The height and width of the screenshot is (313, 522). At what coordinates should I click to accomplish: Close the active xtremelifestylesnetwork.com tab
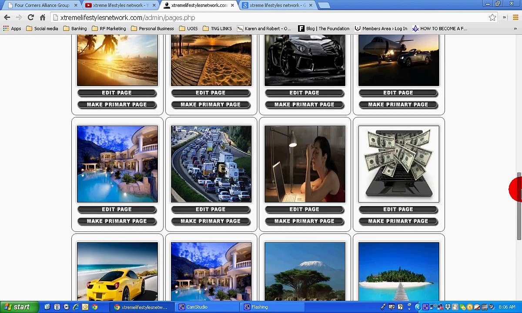pos(232,5)
